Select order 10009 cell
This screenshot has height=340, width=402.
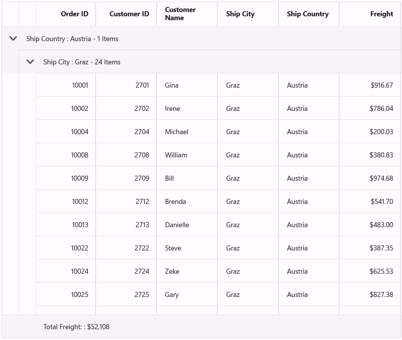pos(79,178)
